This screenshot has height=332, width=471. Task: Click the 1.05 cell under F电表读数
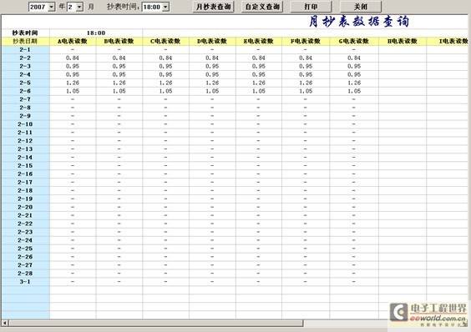coord(306,91)
